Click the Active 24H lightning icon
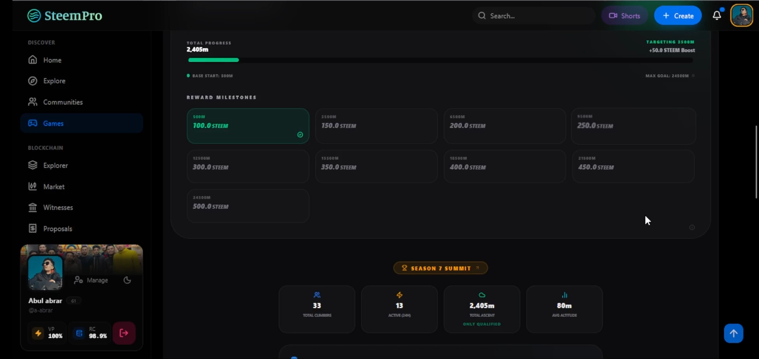 pos(399,295)
